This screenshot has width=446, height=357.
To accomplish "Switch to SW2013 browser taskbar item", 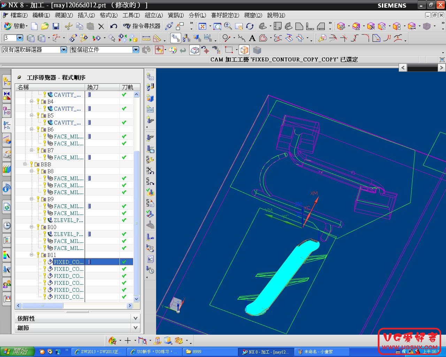I will click(99, 351).
